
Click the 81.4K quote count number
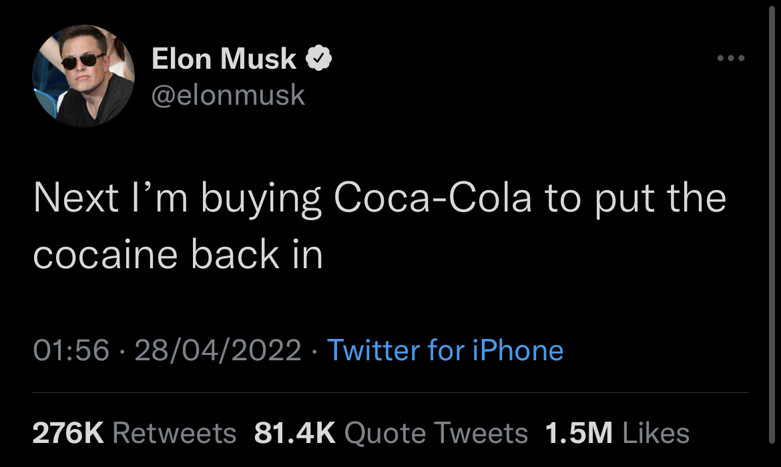pos(294,434)
